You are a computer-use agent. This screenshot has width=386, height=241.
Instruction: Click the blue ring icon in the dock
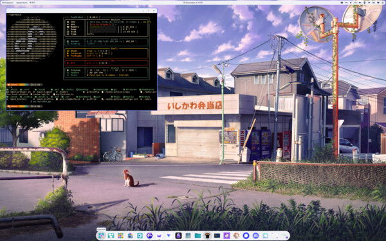(246, 236)
